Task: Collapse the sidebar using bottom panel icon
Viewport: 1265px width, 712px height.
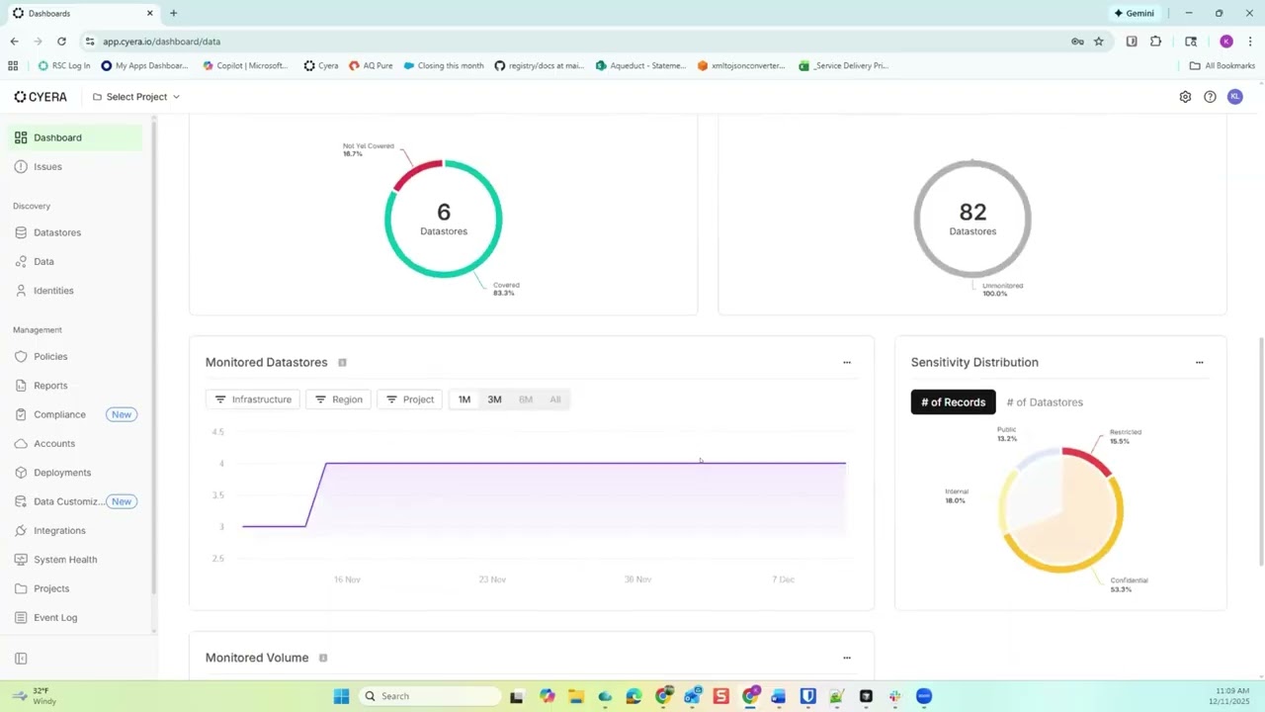Action: tap(21, 659)
